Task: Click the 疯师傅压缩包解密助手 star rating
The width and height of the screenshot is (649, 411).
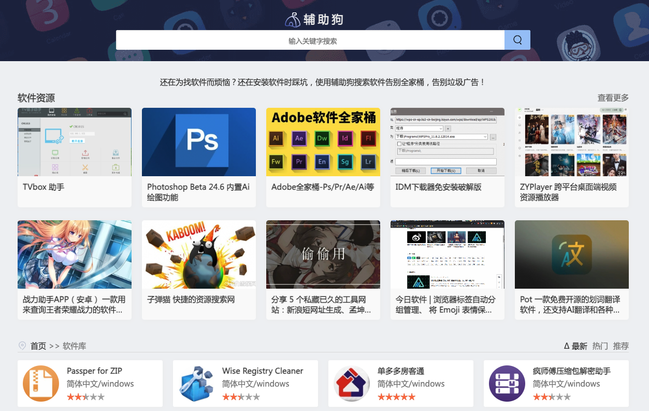Action: 552,397
